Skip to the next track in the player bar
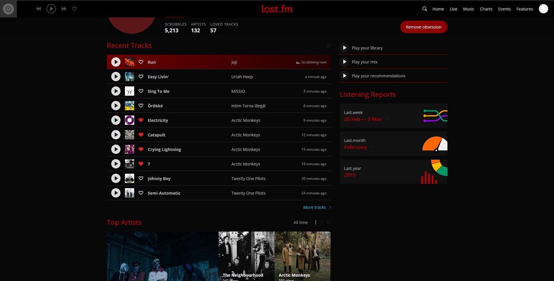Screen dimensions: 554x281 coord(64,8)
